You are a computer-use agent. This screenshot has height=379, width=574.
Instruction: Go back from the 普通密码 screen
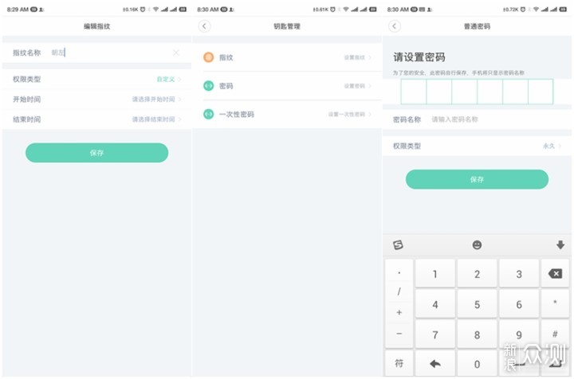point(395,26)
